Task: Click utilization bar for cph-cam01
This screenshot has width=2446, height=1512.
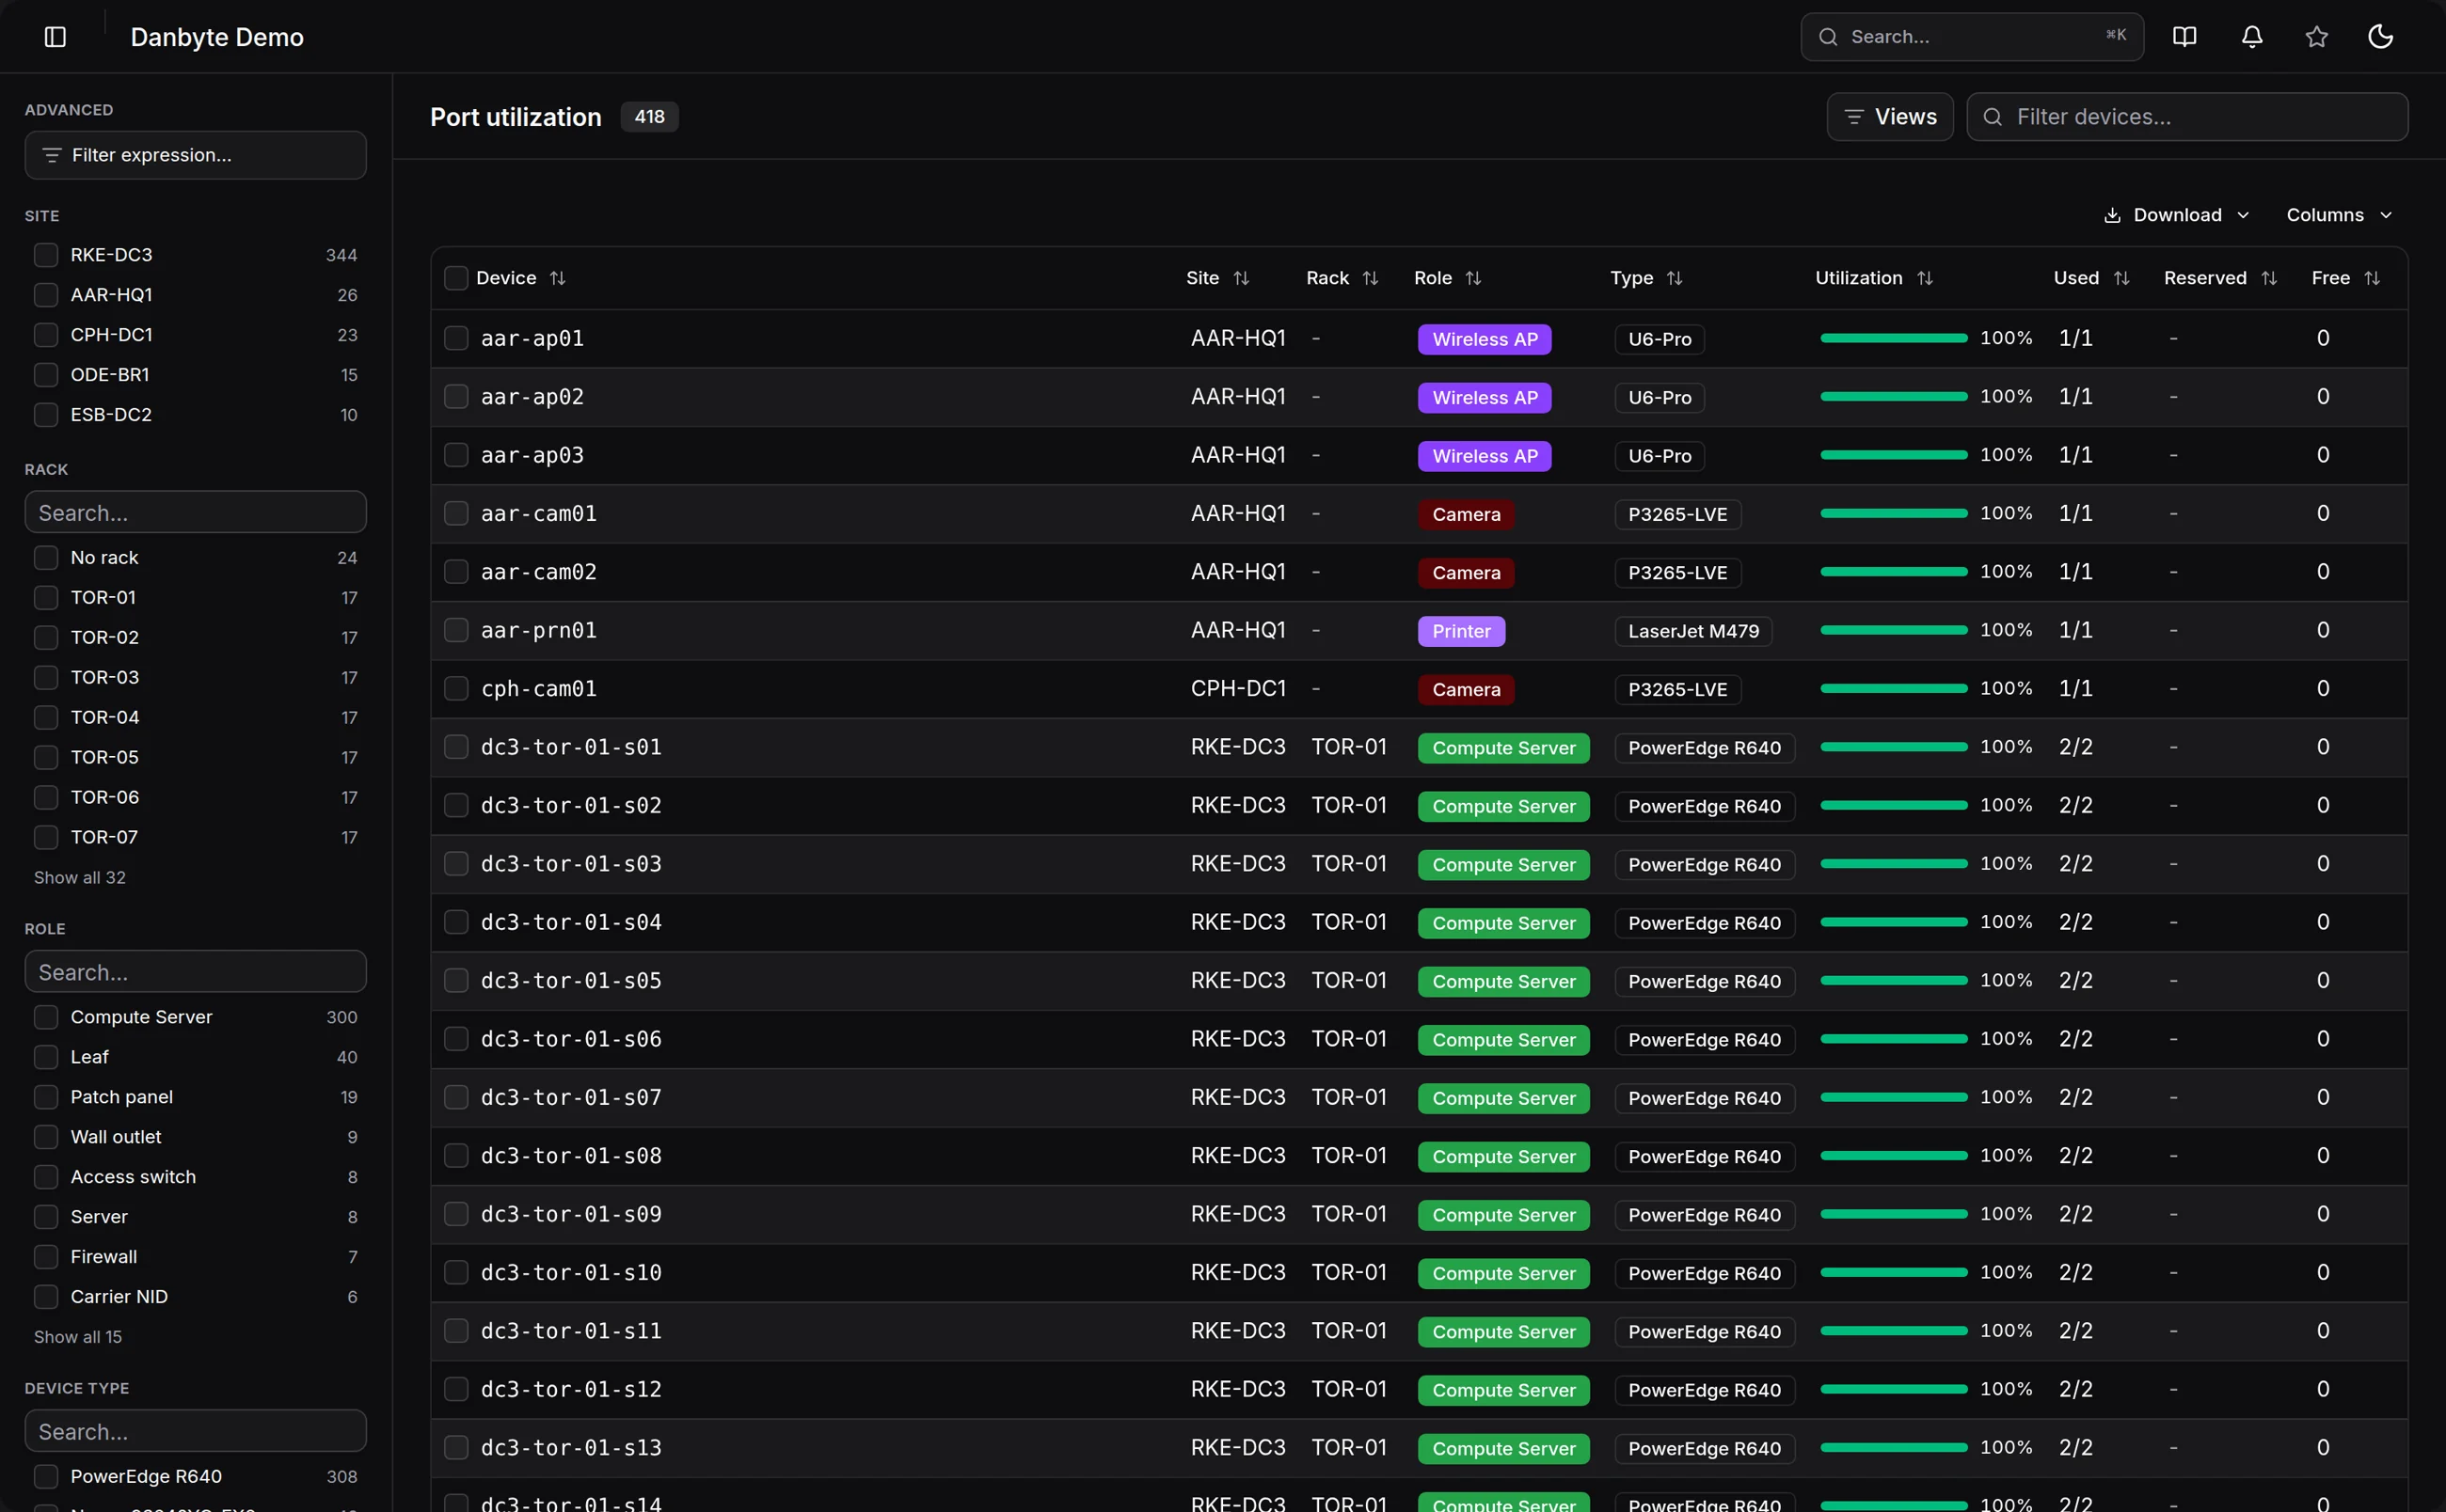Action: [1893, 689]
